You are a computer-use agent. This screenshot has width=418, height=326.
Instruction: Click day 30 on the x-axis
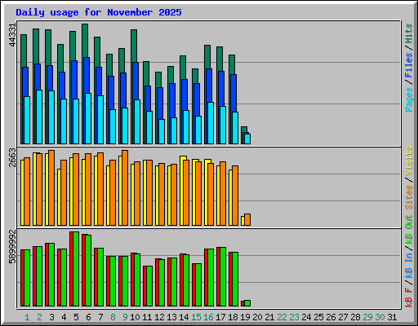click(x=380, y=317)
